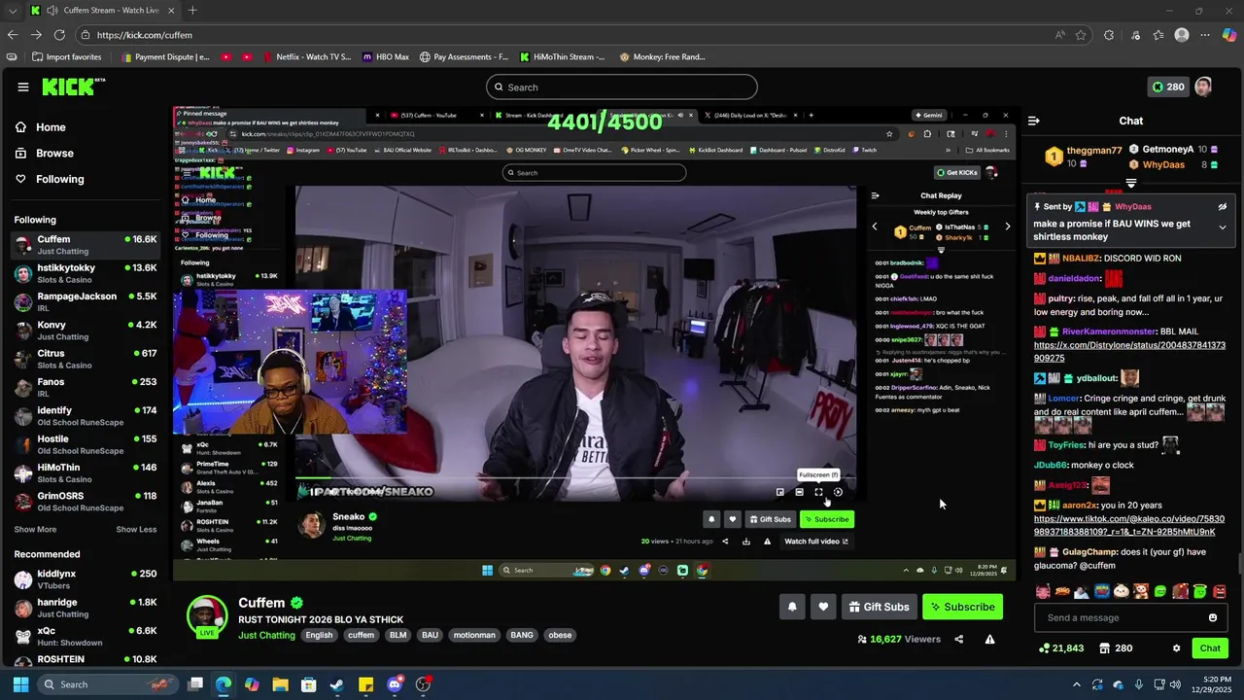Viewport: 1244px width, 700px height.
Task: Toggle notifications bell for Cuffem
Action: point(792,607)
